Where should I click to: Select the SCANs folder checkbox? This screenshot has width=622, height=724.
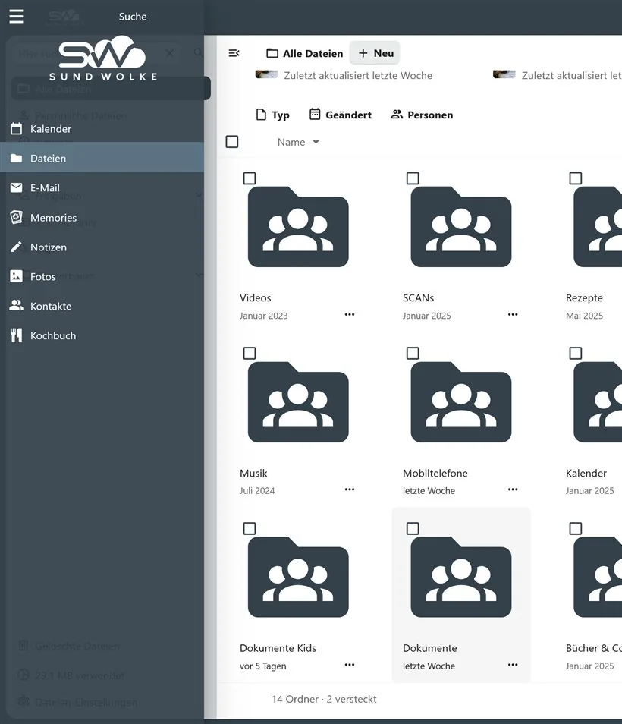[x=413, y=178]
